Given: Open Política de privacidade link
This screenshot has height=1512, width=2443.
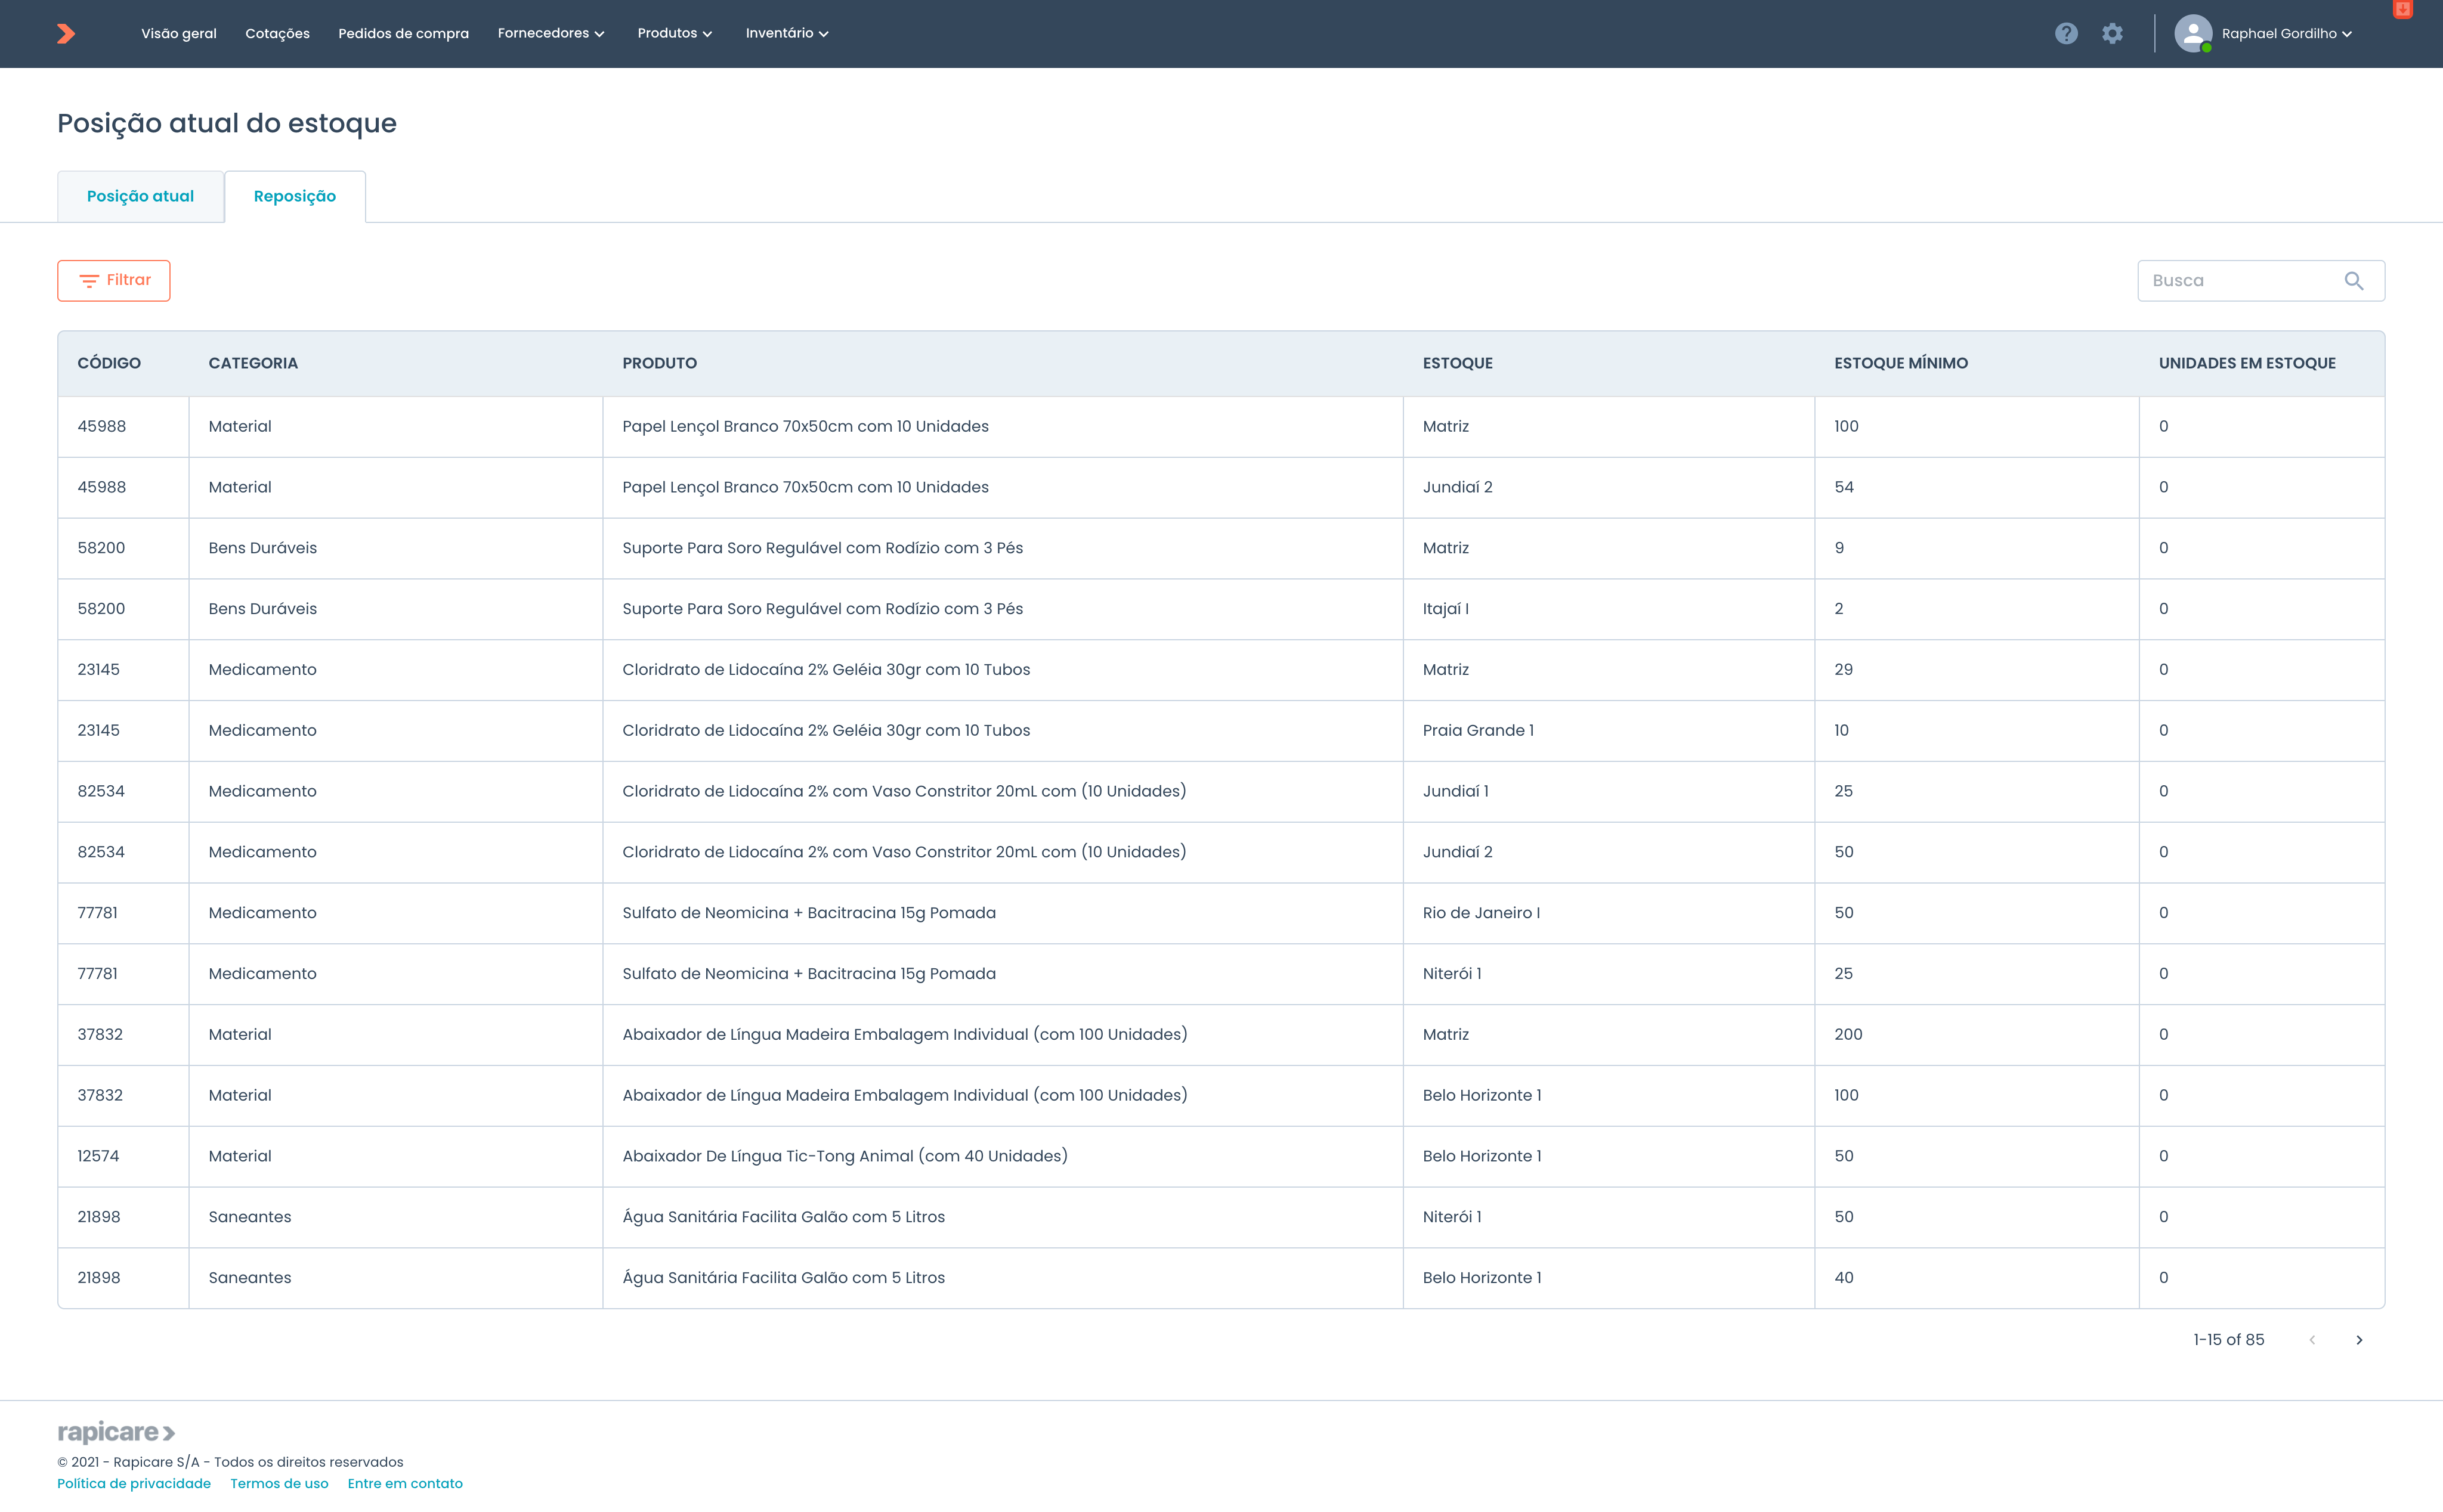Looking at the screenshot, I should click(x=134, y=1484).
